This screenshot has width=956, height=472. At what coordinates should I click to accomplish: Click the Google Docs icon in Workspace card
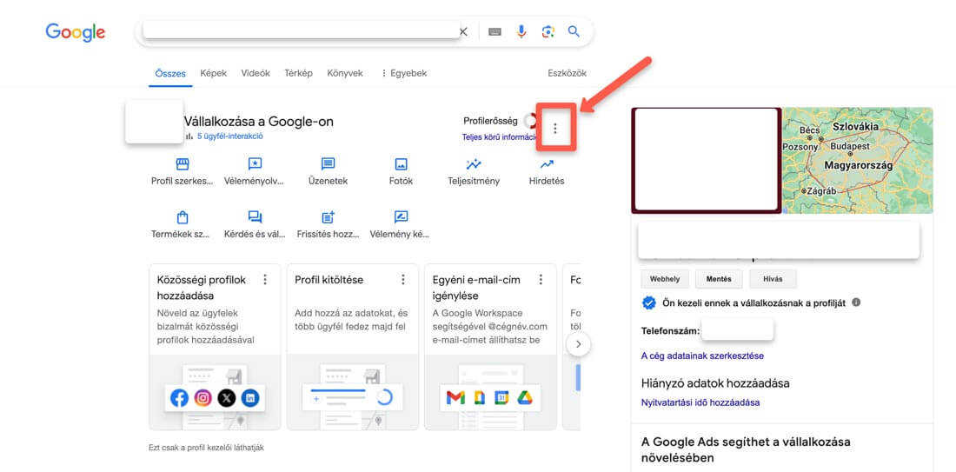click(479, 398)
